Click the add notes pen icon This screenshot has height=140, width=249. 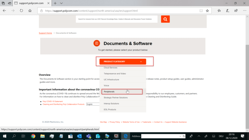pyautogui.click(x=228, y=11)
